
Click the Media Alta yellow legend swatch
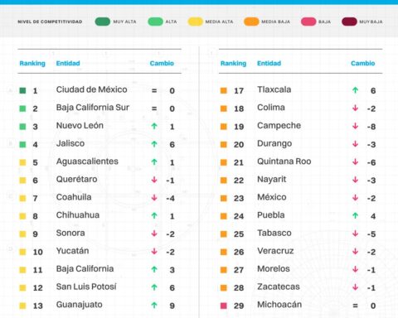(x=195, y=22)
